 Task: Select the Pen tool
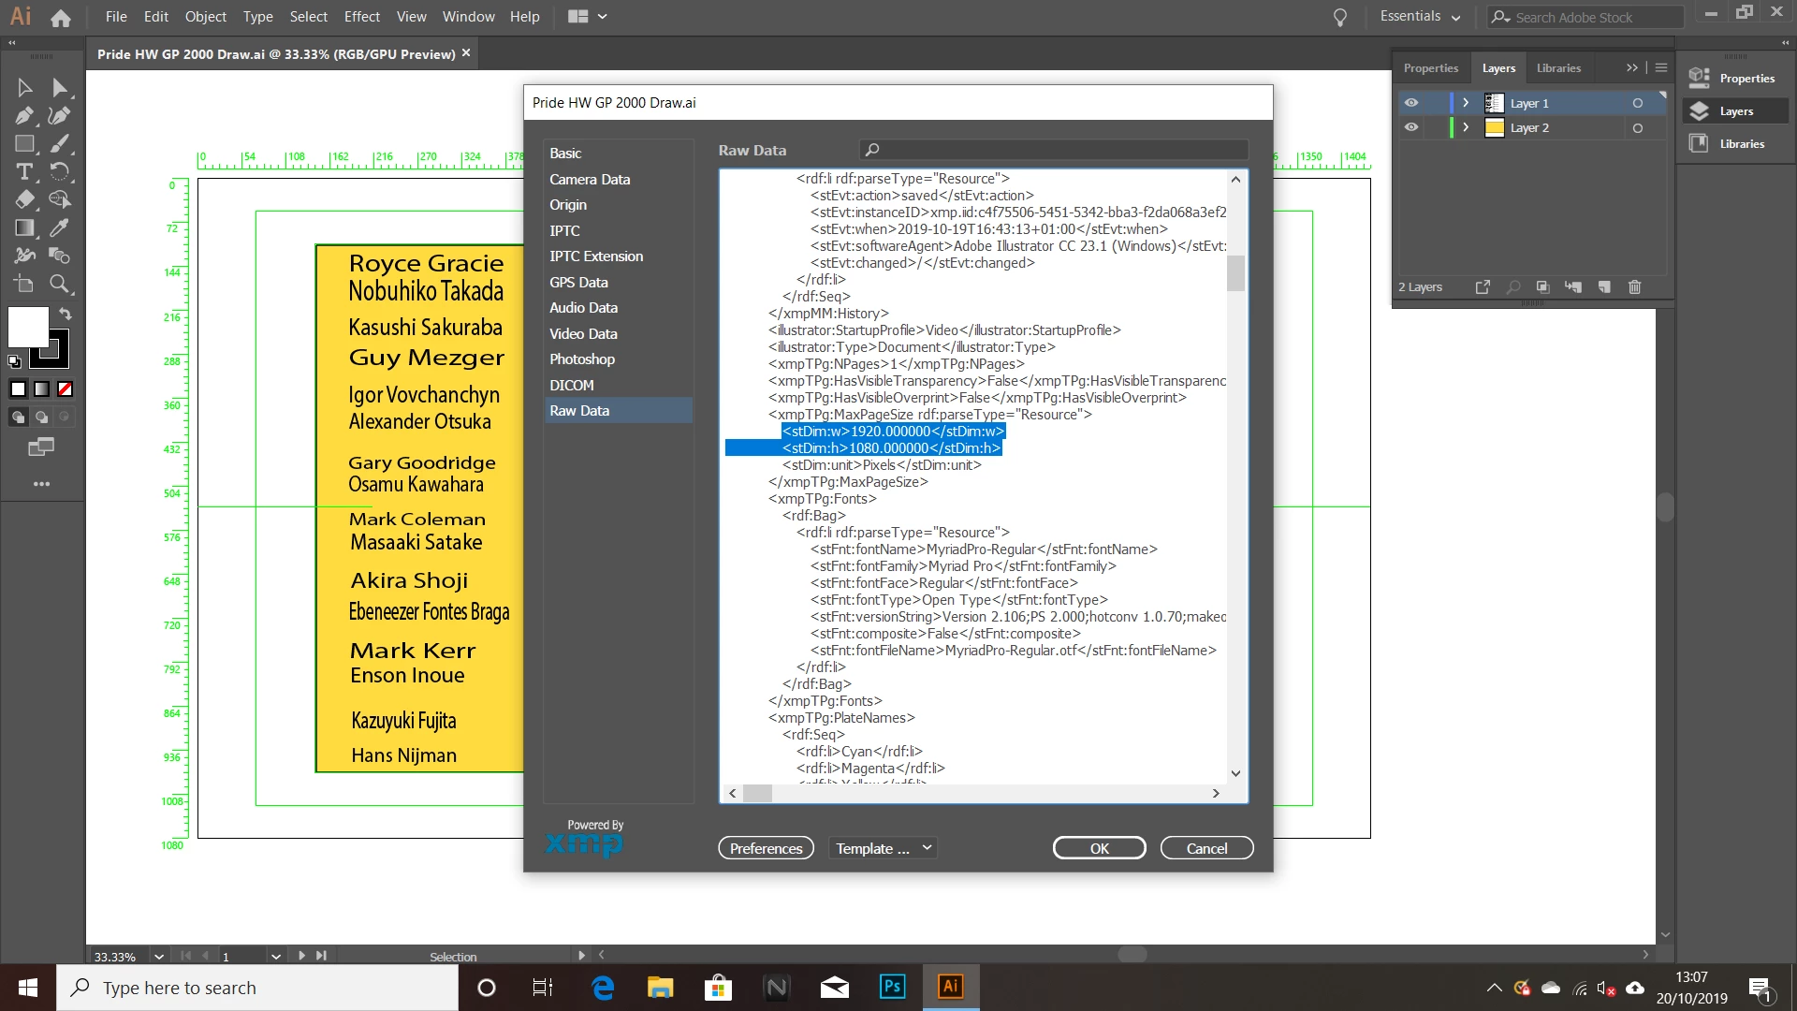(x=24, y=116)
